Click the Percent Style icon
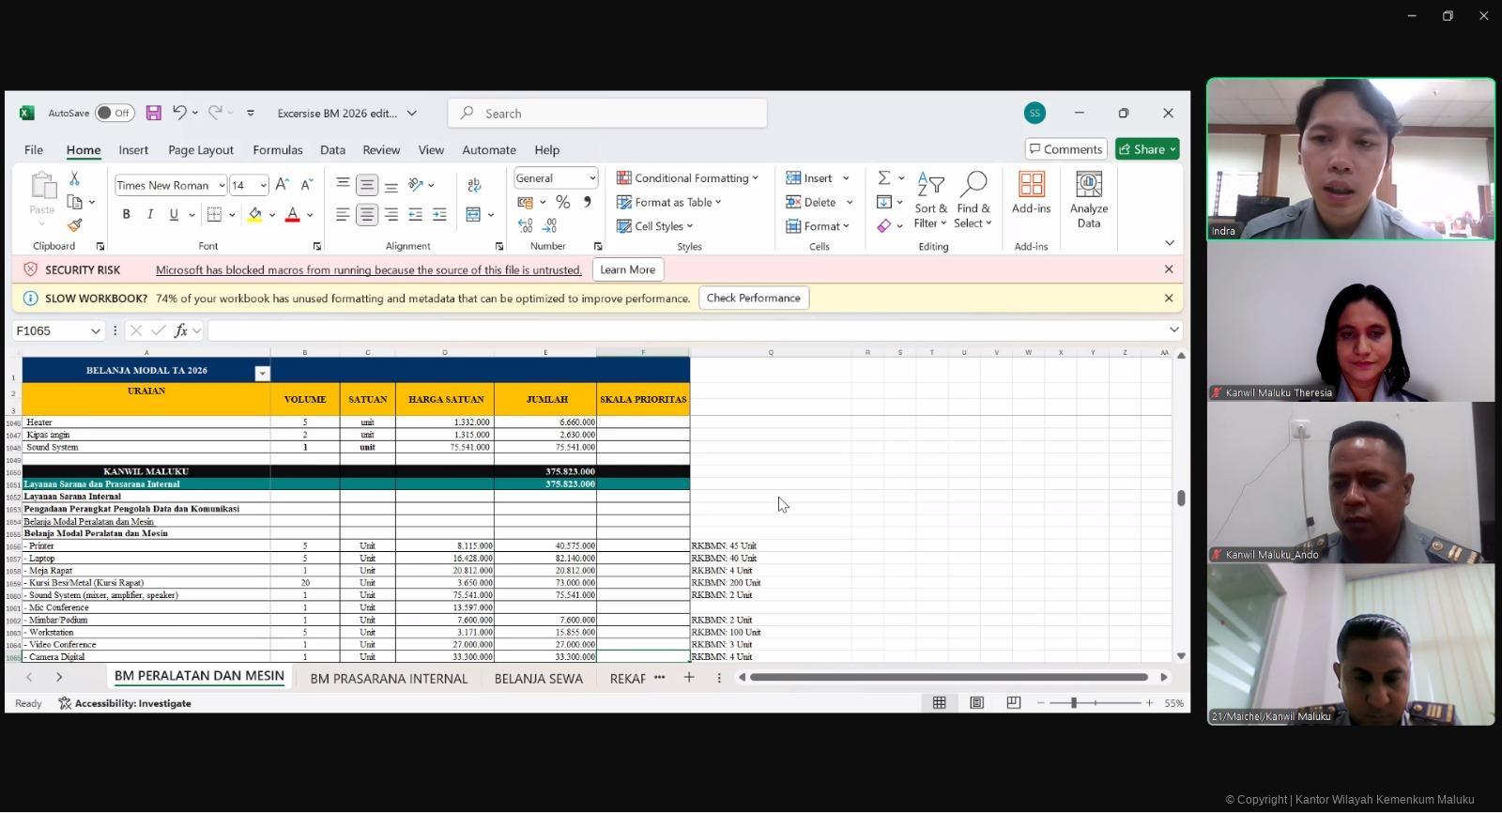The image size is (1502, 813). (x=562, y=202)
